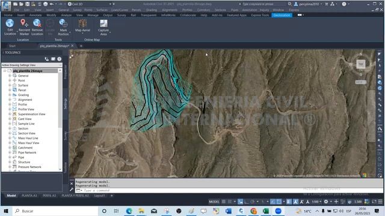
Task: Click the Prospector vertical tab in Toolspace
Action: (x=66, y=72)
